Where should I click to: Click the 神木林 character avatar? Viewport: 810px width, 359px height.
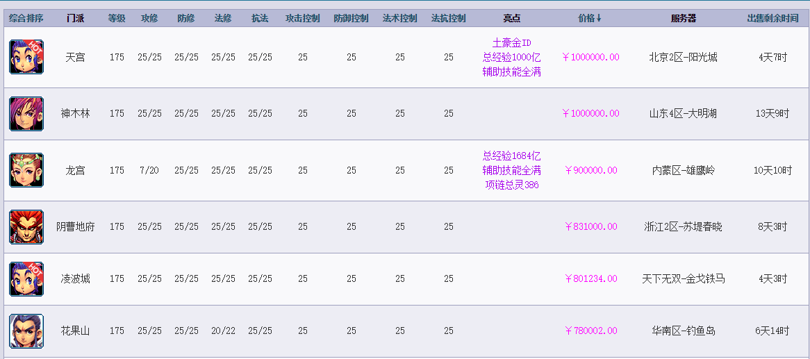tap(26, 114)
